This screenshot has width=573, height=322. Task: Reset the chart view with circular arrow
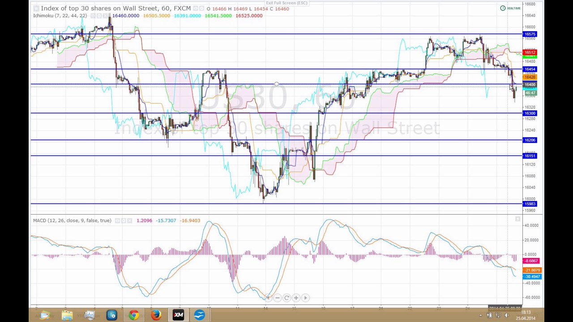point(286,298)
